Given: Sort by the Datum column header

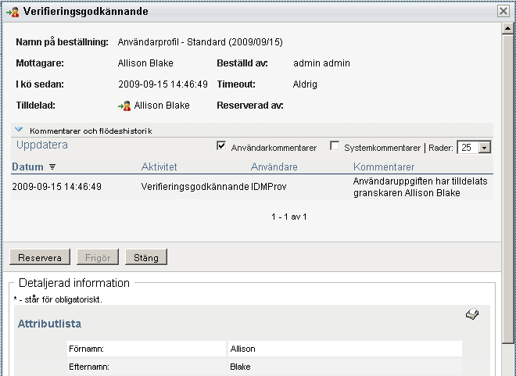Looking at the screenshot, I should (27, 167).
